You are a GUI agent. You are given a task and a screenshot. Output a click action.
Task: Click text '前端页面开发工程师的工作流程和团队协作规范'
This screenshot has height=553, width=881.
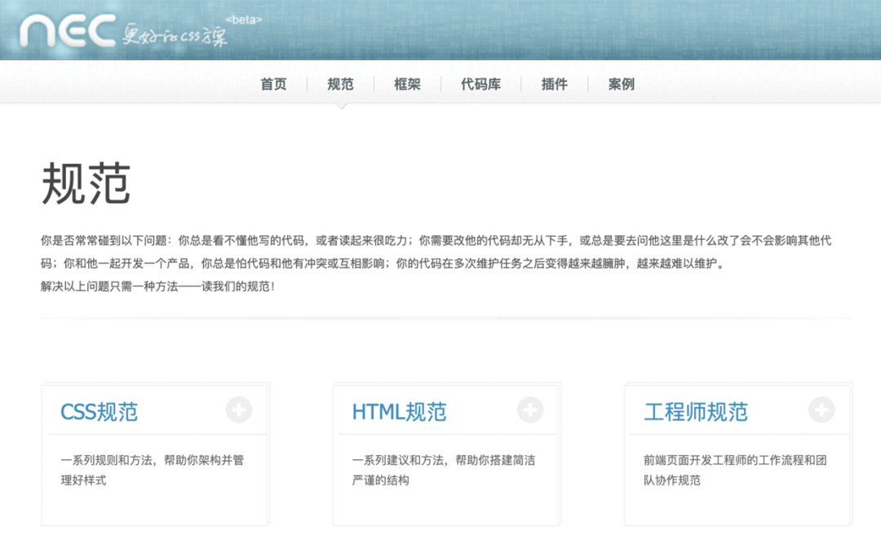click(x=735, y=470)
